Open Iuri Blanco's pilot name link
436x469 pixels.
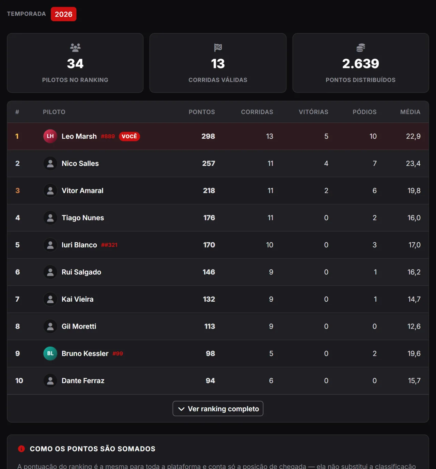tap(79, 245)
